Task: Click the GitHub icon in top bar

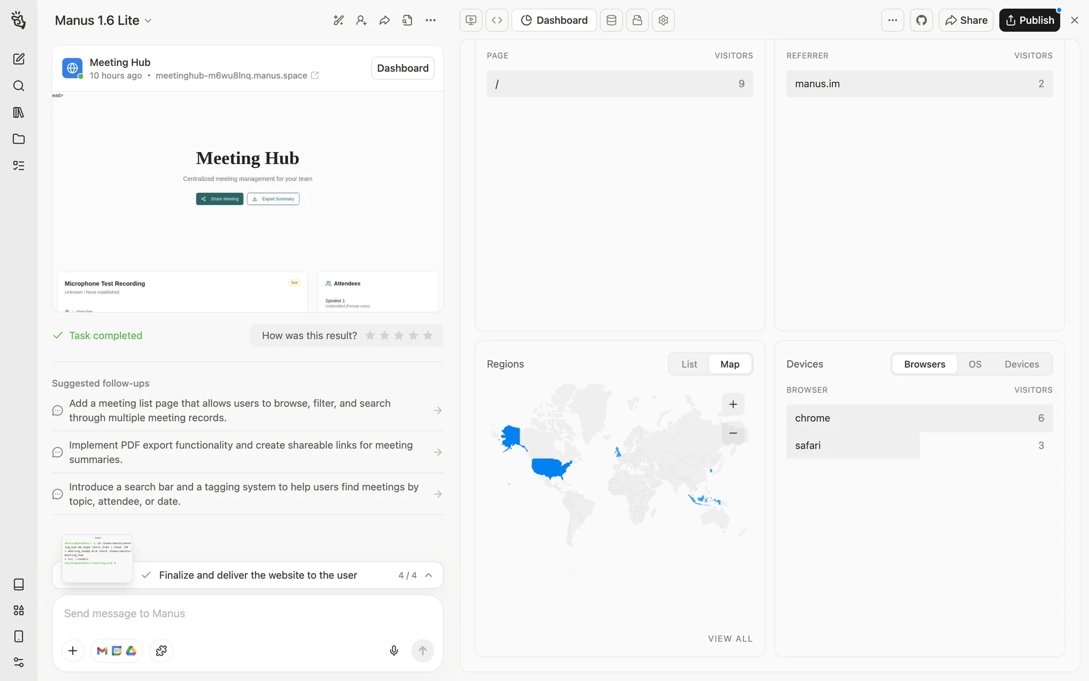Action: (x=921, y=20)
